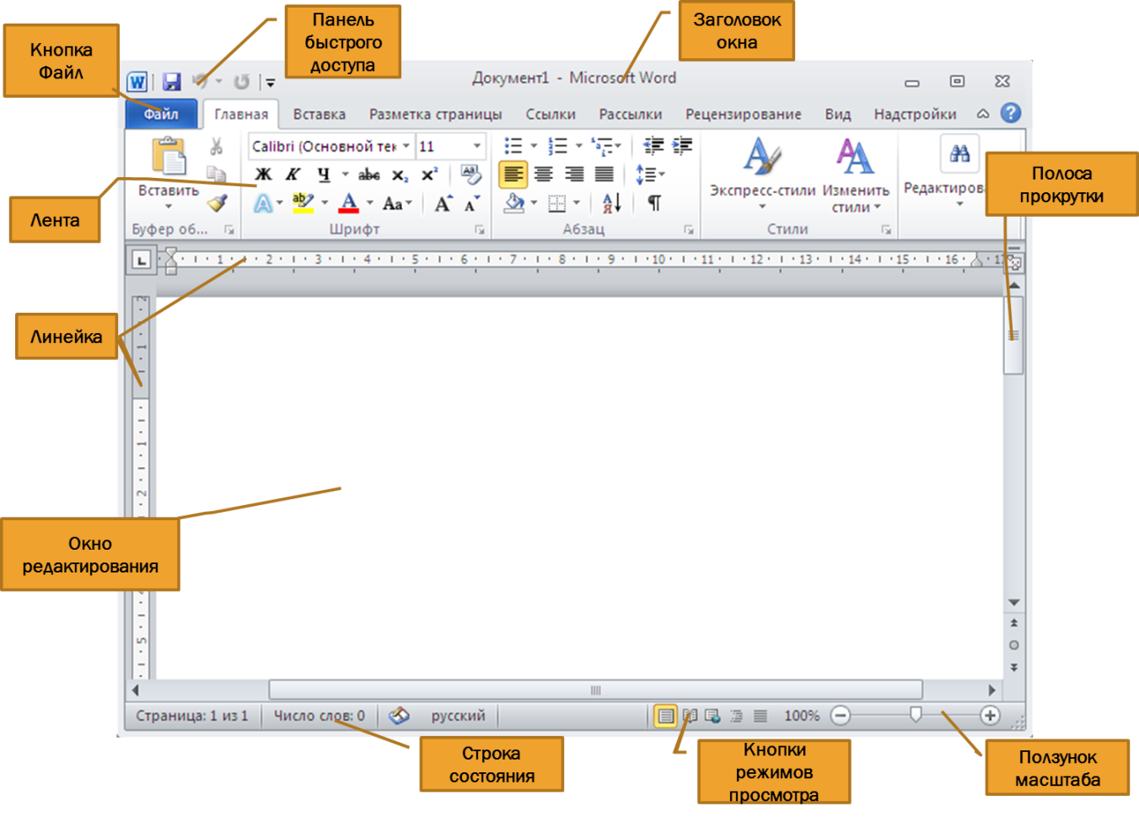Screen dimensions: 1139x817
Task: Cut selection with scissors icon
Action: click(217, 147)
